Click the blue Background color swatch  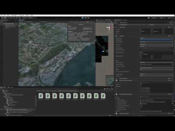[x=156, y=40]
